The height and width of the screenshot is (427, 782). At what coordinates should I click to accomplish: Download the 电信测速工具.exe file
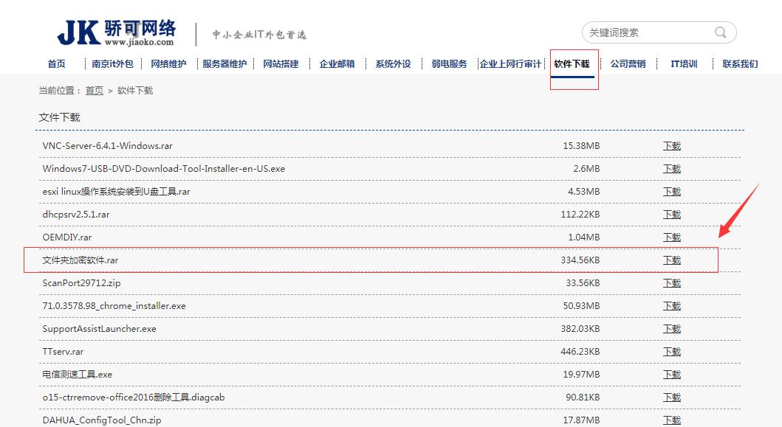(671, 374)
